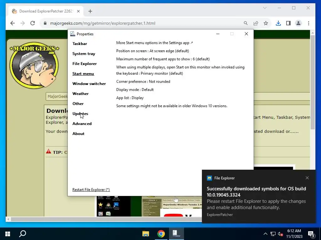This screenshot has width=321, height=240.
Task: Change Display mode: Default option
Action: (x=135, y=90)
